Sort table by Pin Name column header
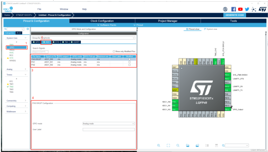268x152 pixels. click(37, 56)
